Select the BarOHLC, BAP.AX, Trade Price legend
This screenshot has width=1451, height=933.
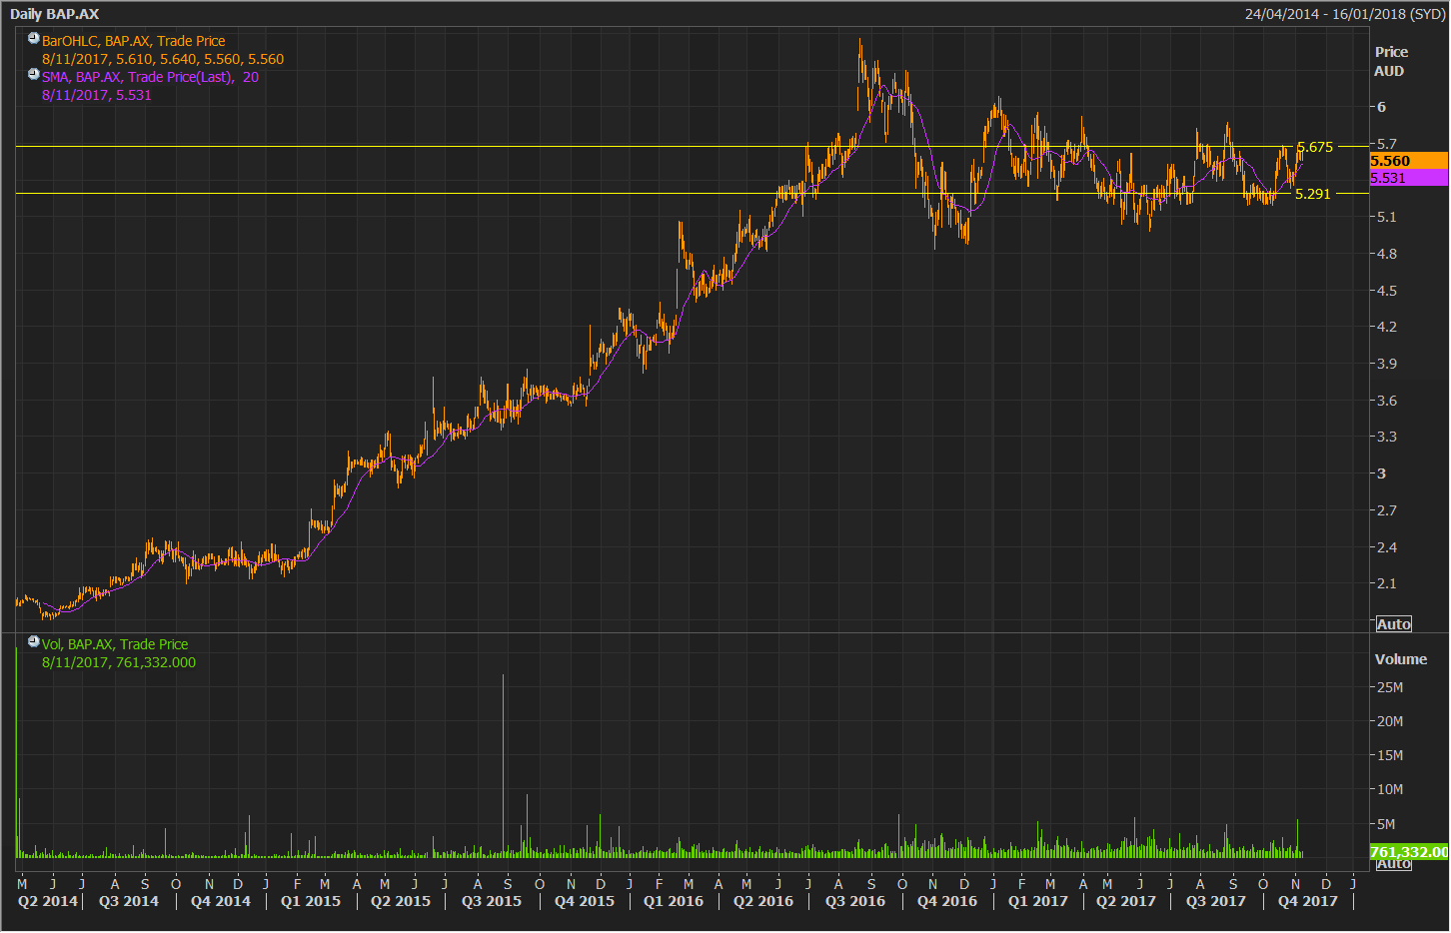click(134, 41)
